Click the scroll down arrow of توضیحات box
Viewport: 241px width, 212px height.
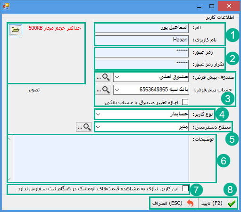pyautogui.click(x=9, y=179)
